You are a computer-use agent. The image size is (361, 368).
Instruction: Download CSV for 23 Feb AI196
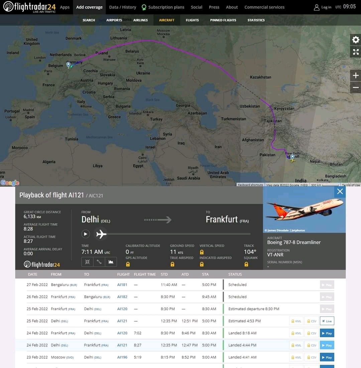(x=311, y=357)
